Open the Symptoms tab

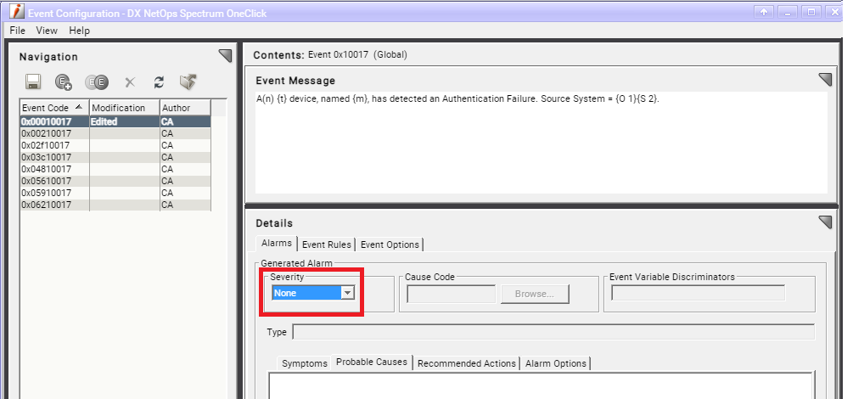(305, 363)
